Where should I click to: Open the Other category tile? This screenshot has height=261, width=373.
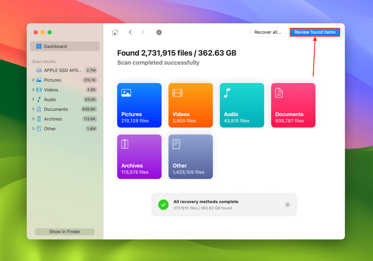(191, 157)
